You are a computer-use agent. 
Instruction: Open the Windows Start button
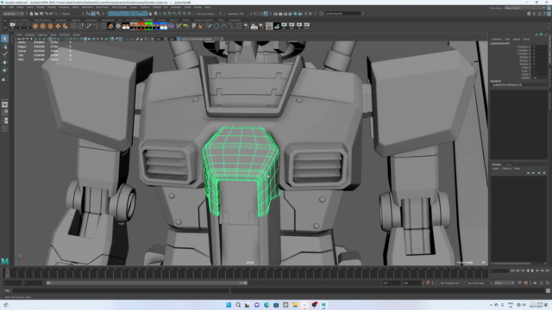point(229,305)
